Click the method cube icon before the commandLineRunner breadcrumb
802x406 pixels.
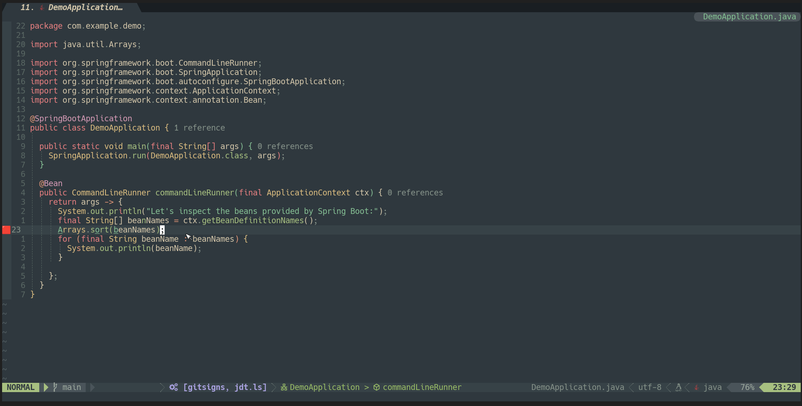click(377, 387)
